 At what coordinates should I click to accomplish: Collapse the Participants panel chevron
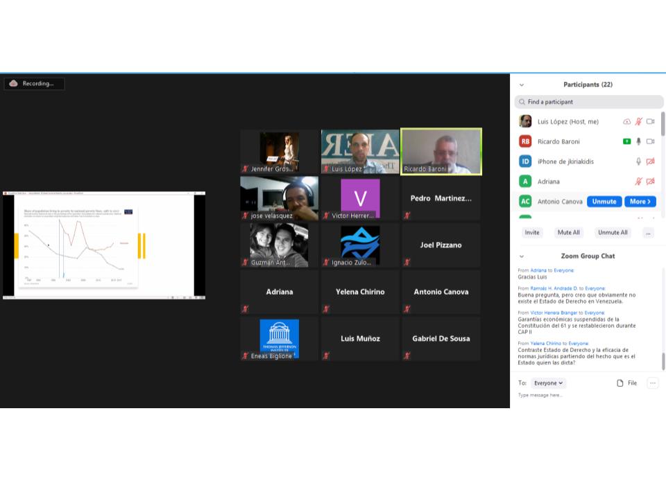click(522, 85)
